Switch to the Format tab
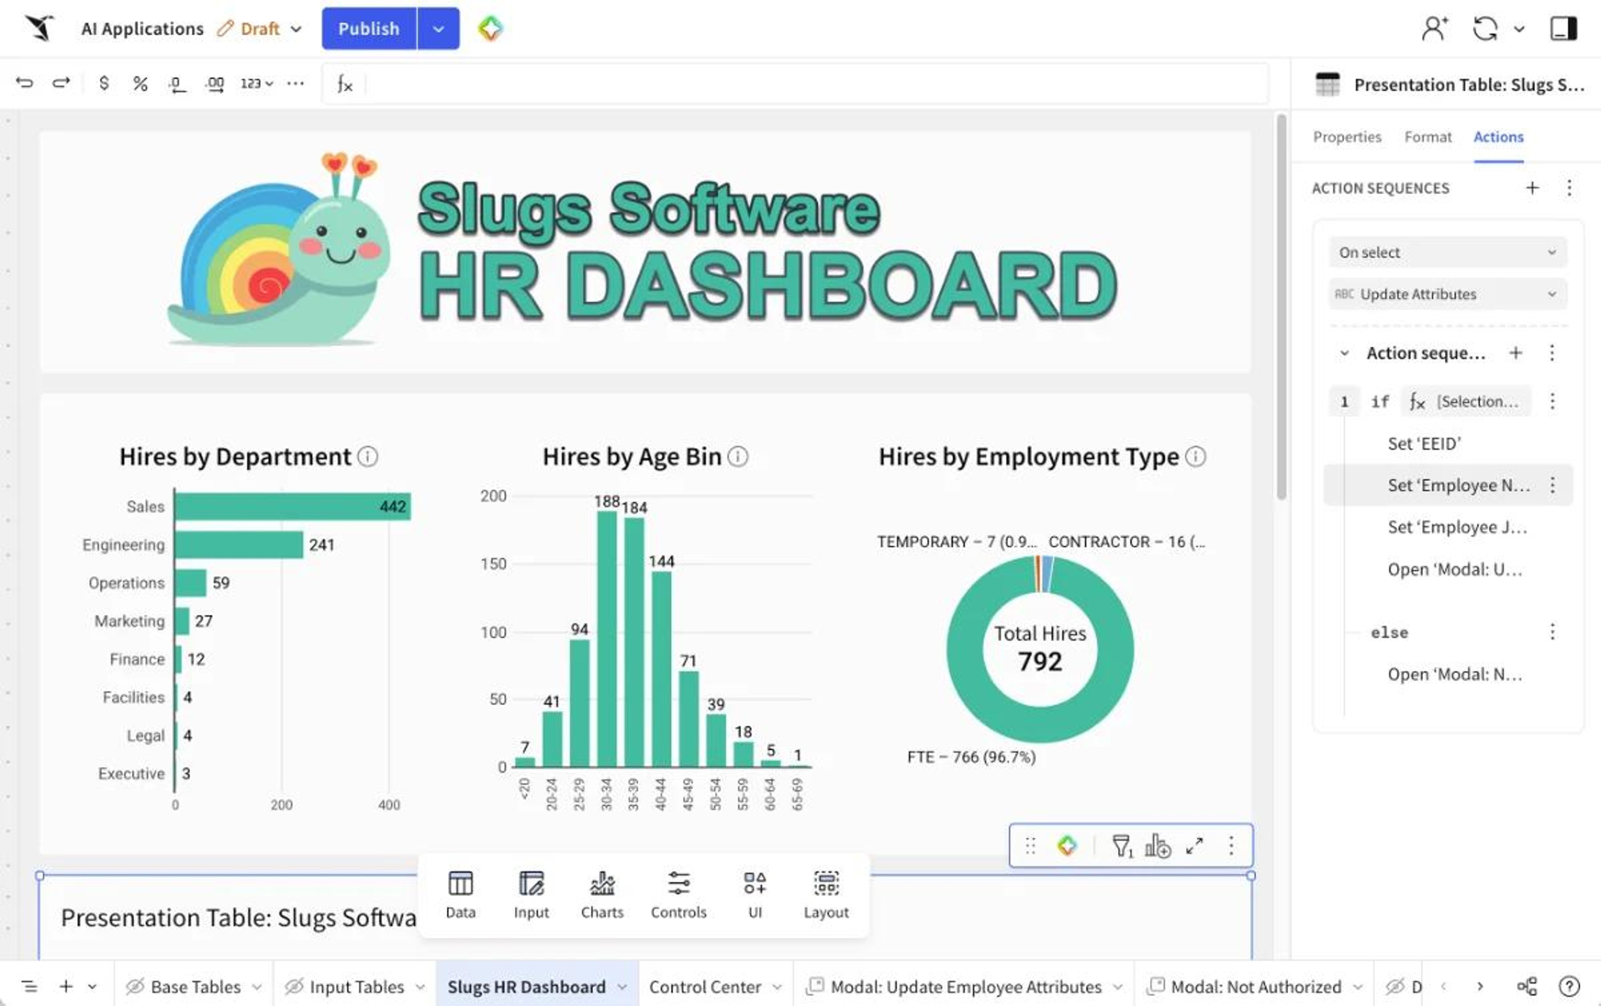Viewport: 1601px width, 1006px height. pos(1428,137)
